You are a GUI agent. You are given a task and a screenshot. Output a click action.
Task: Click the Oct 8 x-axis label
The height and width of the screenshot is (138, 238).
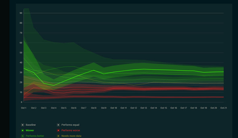(x=94, y=108)
